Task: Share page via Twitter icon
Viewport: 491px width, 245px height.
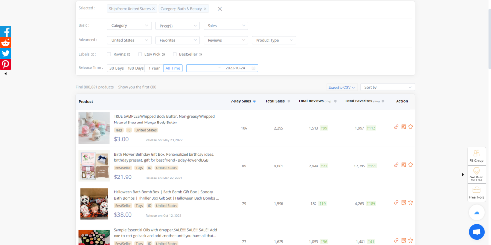Action: [5, 54]
